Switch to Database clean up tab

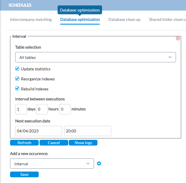tap(124, 19)
